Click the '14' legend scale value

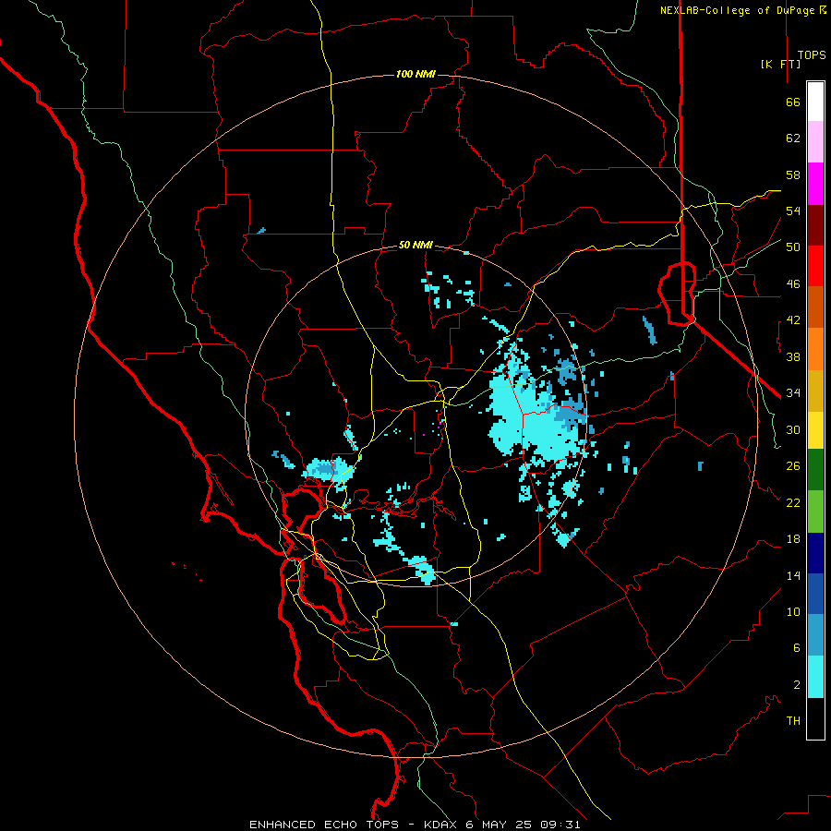pyautogui.click(x=793, y=575)
